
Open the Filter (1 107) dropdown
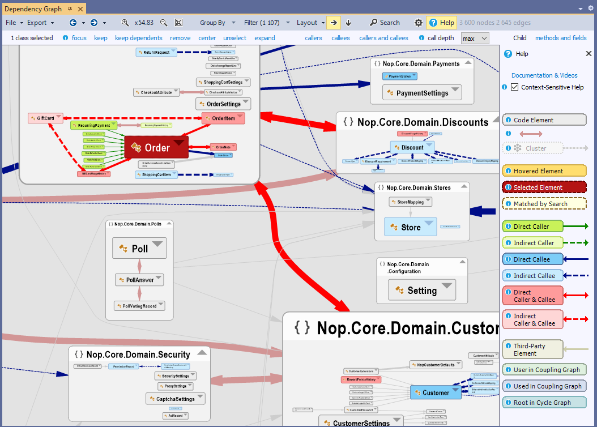267,23
